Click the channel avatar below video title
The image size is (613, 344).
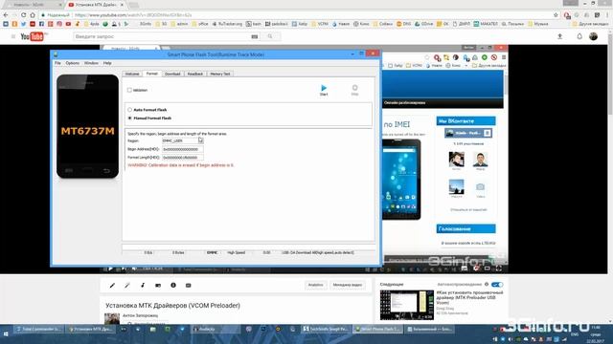click(112, 318)
